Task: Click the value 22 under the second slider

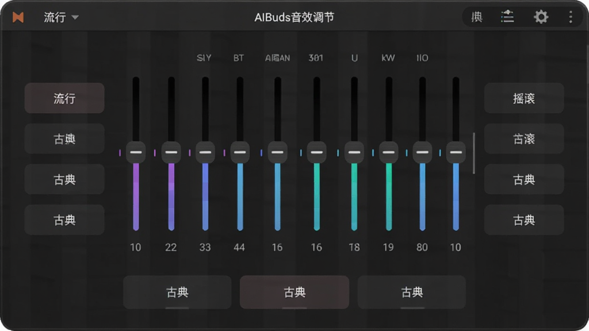Action: point(171,247)
